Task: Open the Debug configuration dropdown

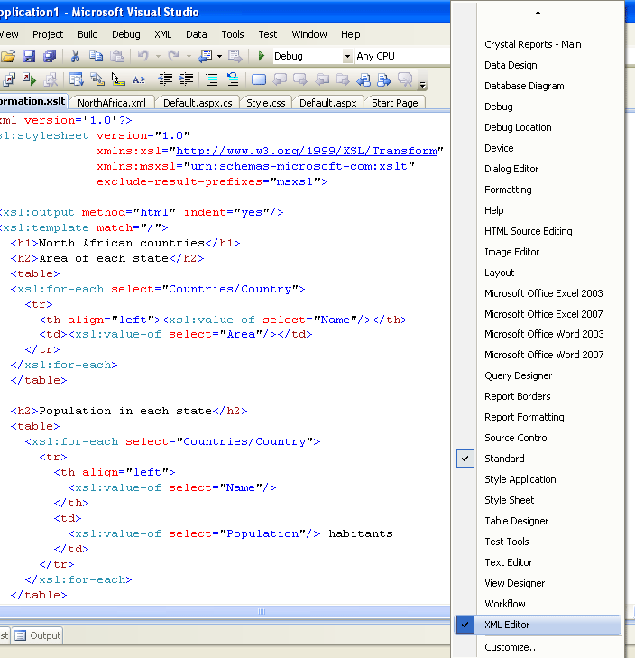Action: [347, 56]
